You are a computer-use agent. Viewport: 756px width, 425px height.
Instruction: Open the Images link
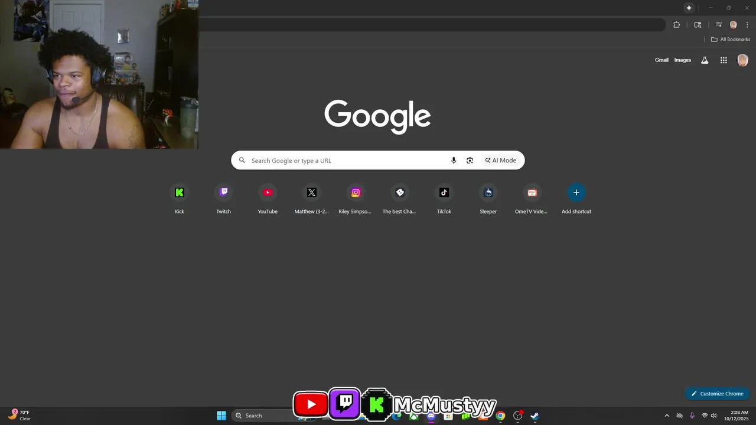tap(683, 60)
